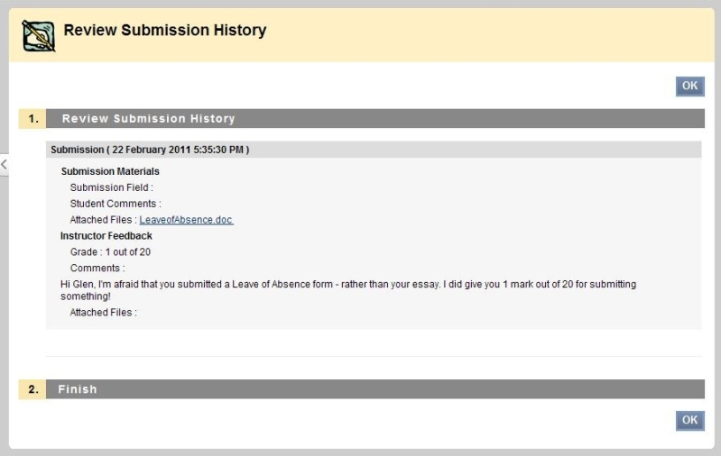721x456 pixels.
Task: Select the step 2 number badge
Action: [32, 389]
